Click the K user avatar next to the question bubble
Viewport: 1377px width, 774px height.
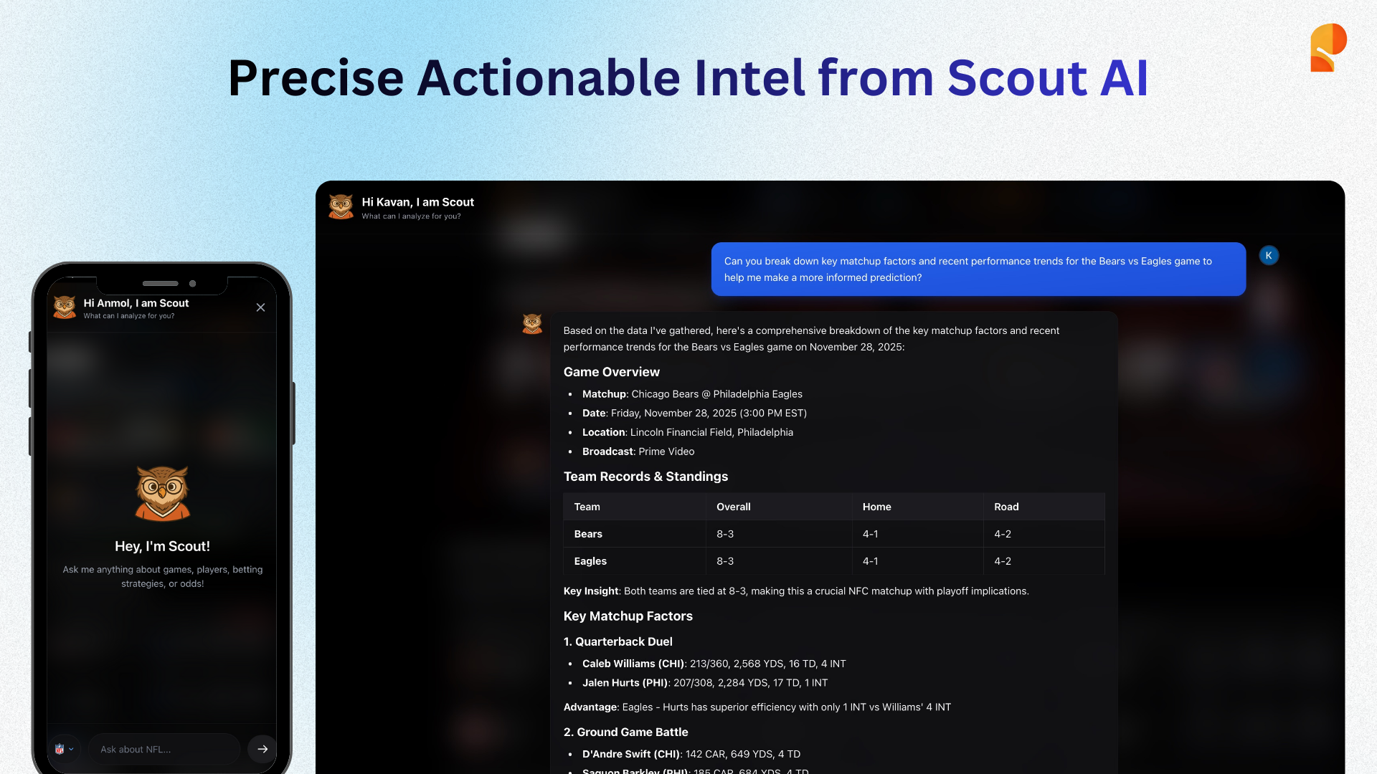(x=1268, y=255)
